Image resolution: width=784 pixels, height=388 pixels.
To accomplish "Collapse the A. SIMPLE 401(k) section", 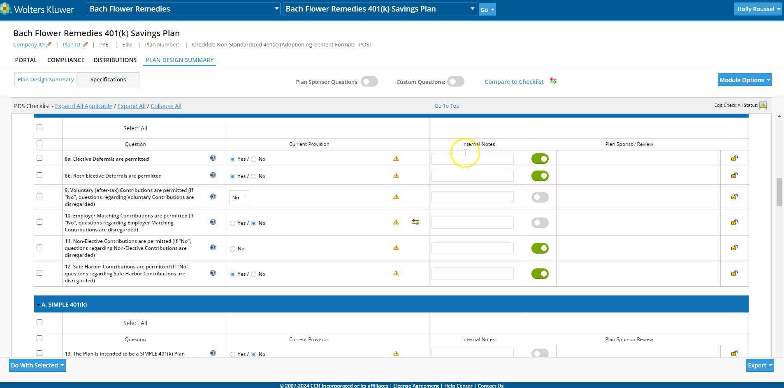I will click(38, 305).
